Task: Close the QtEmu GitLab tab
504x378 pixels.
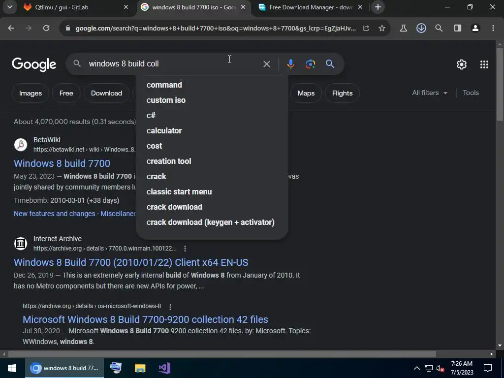Action: (126, 7)
